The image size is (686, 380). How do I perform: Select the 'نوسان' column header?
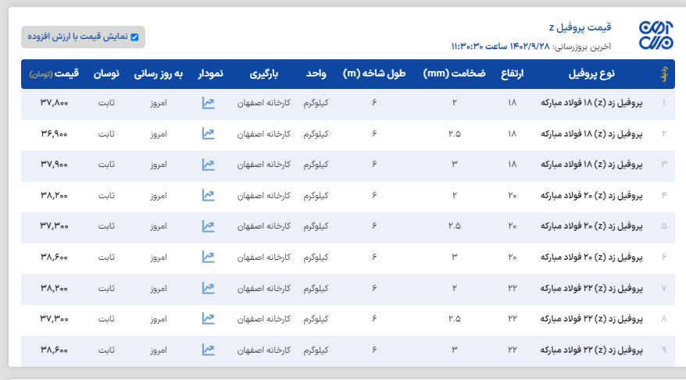point(106,74)
